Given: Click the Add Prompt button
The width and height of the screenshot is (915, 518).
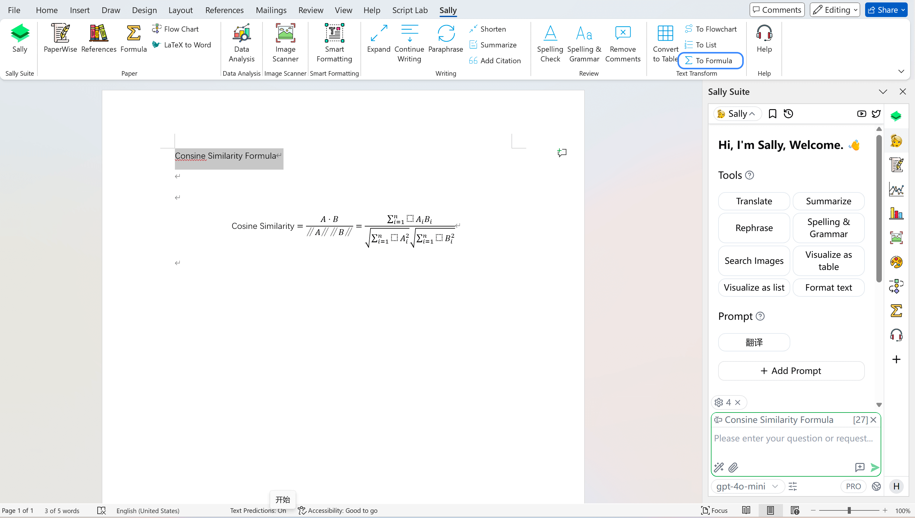Looking at the screenshot, I should pos(791,371).
